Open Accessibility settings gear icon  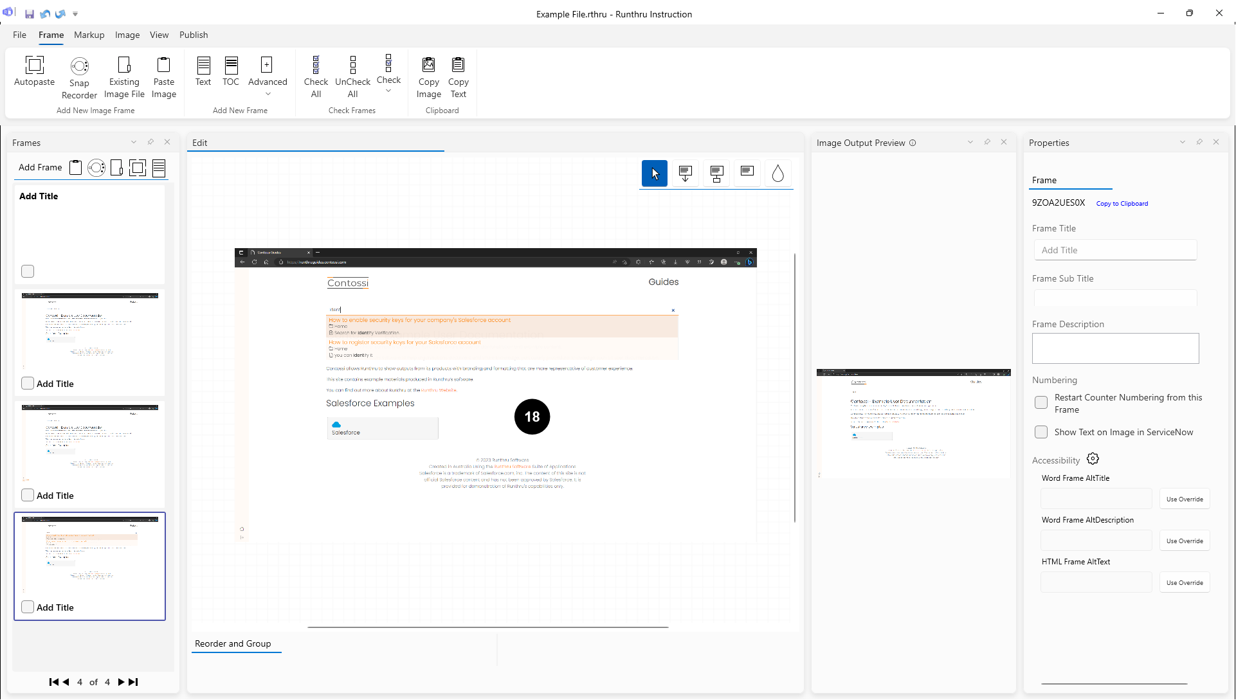point(1093,459)
